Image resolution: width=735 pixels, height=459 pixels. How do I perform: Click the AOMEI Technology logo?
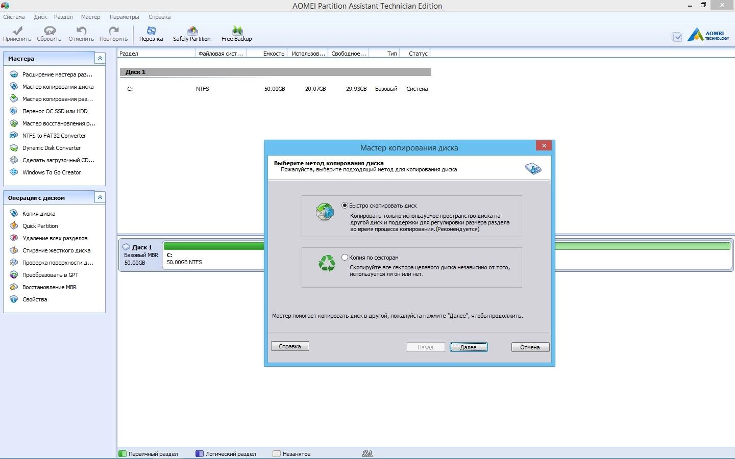click(708, 35)
